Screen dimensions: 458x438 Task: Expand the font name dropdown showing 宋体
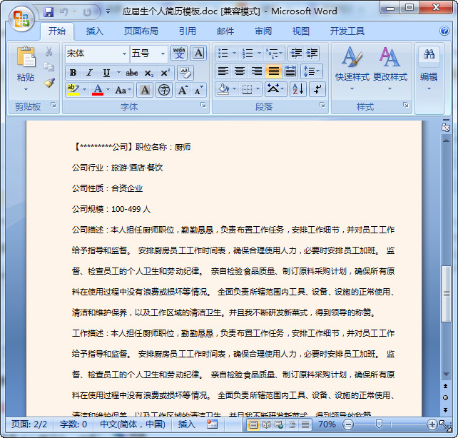(124, 54)
